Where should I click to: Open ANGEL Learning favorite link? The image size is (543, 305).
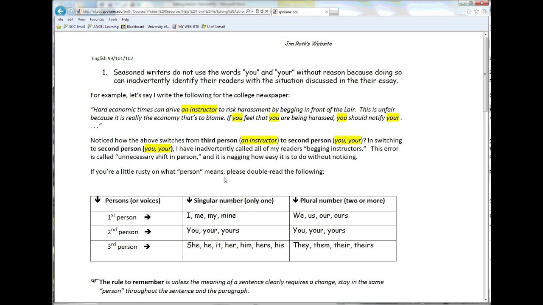[103, 27]
